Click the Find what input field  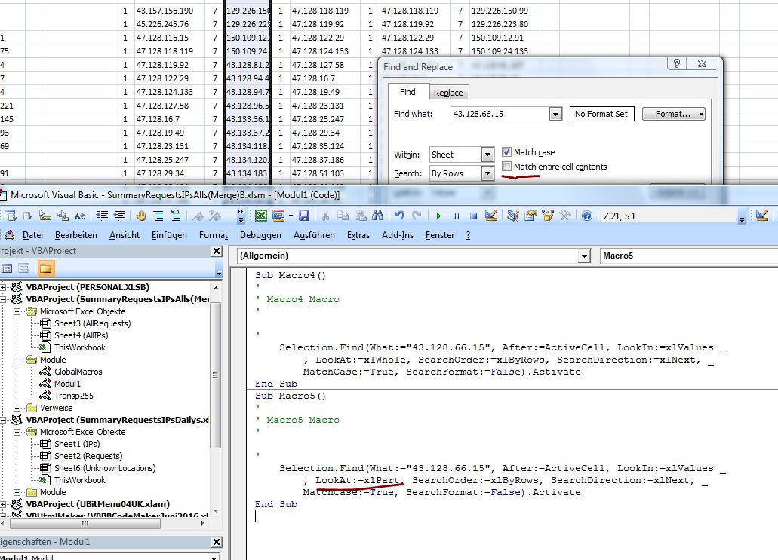500,114
